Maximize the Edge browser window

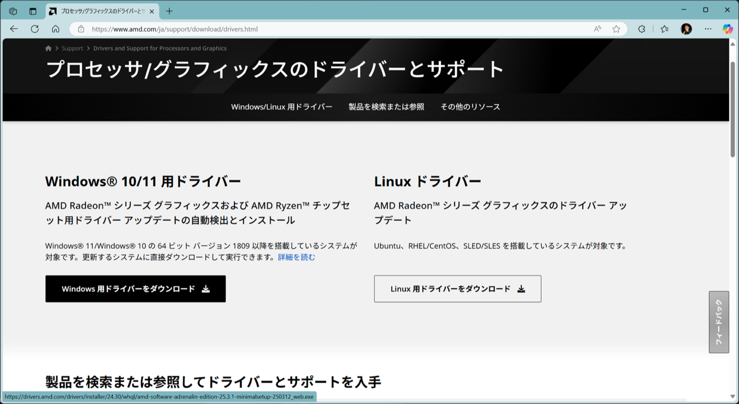(705, 10)
